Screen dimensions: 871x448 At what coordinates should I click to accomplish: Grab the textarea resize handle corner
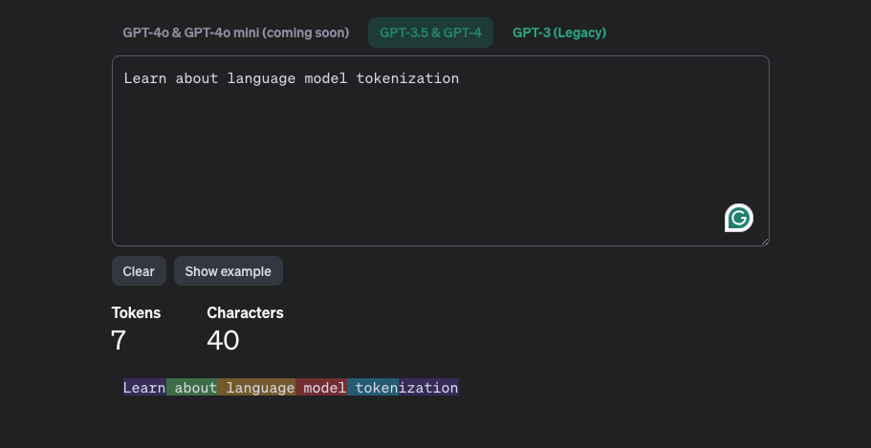tap(764, 242)
